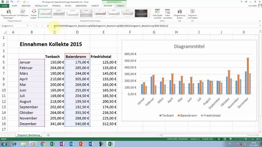The height and width of the screenshot is (147, 262).
Task: Select the Dezember row label cell
Action: 32,124
